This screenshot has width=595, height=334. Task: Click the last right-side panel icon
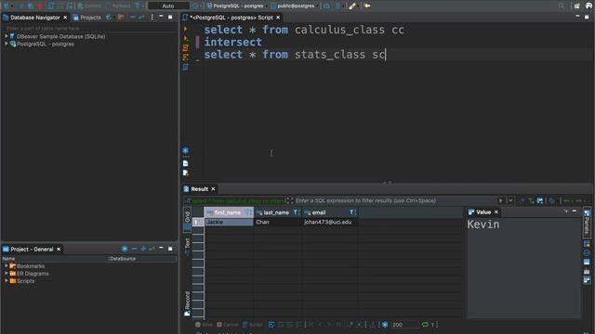587,280
